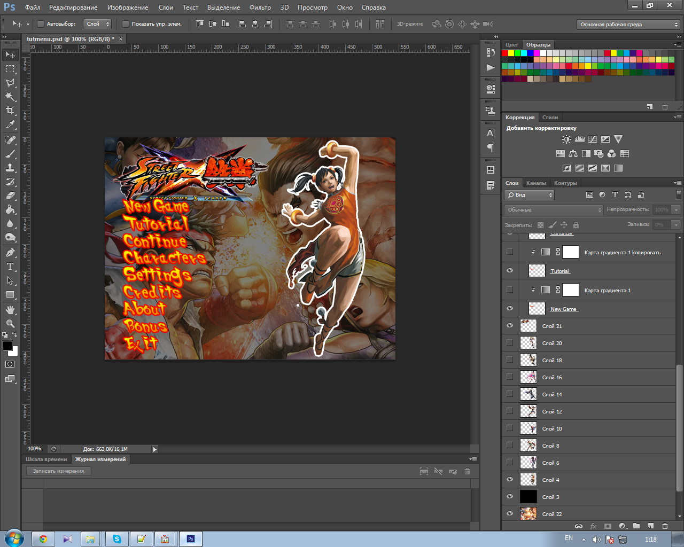Click the 100% zoom field
This screenshot has width=684, height=547.
pyautogui.click(x=35, y=449)
